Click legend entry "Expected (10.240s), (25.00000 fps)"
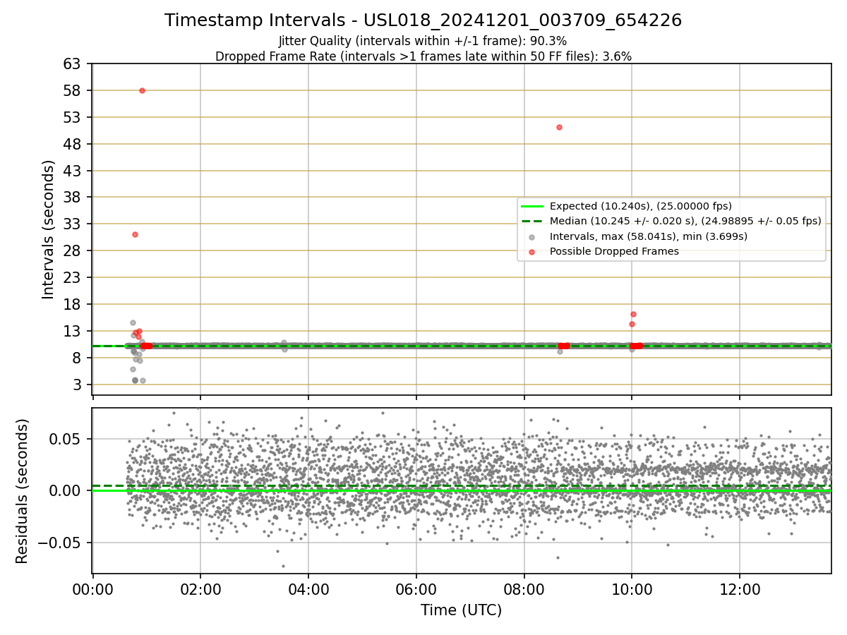 click(641, 206)
